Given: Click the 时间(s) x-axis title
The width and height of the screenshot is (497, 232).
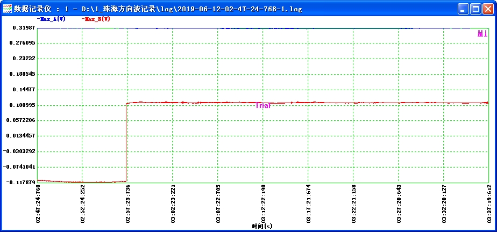Looking at the screenshot, I should 262,226.
